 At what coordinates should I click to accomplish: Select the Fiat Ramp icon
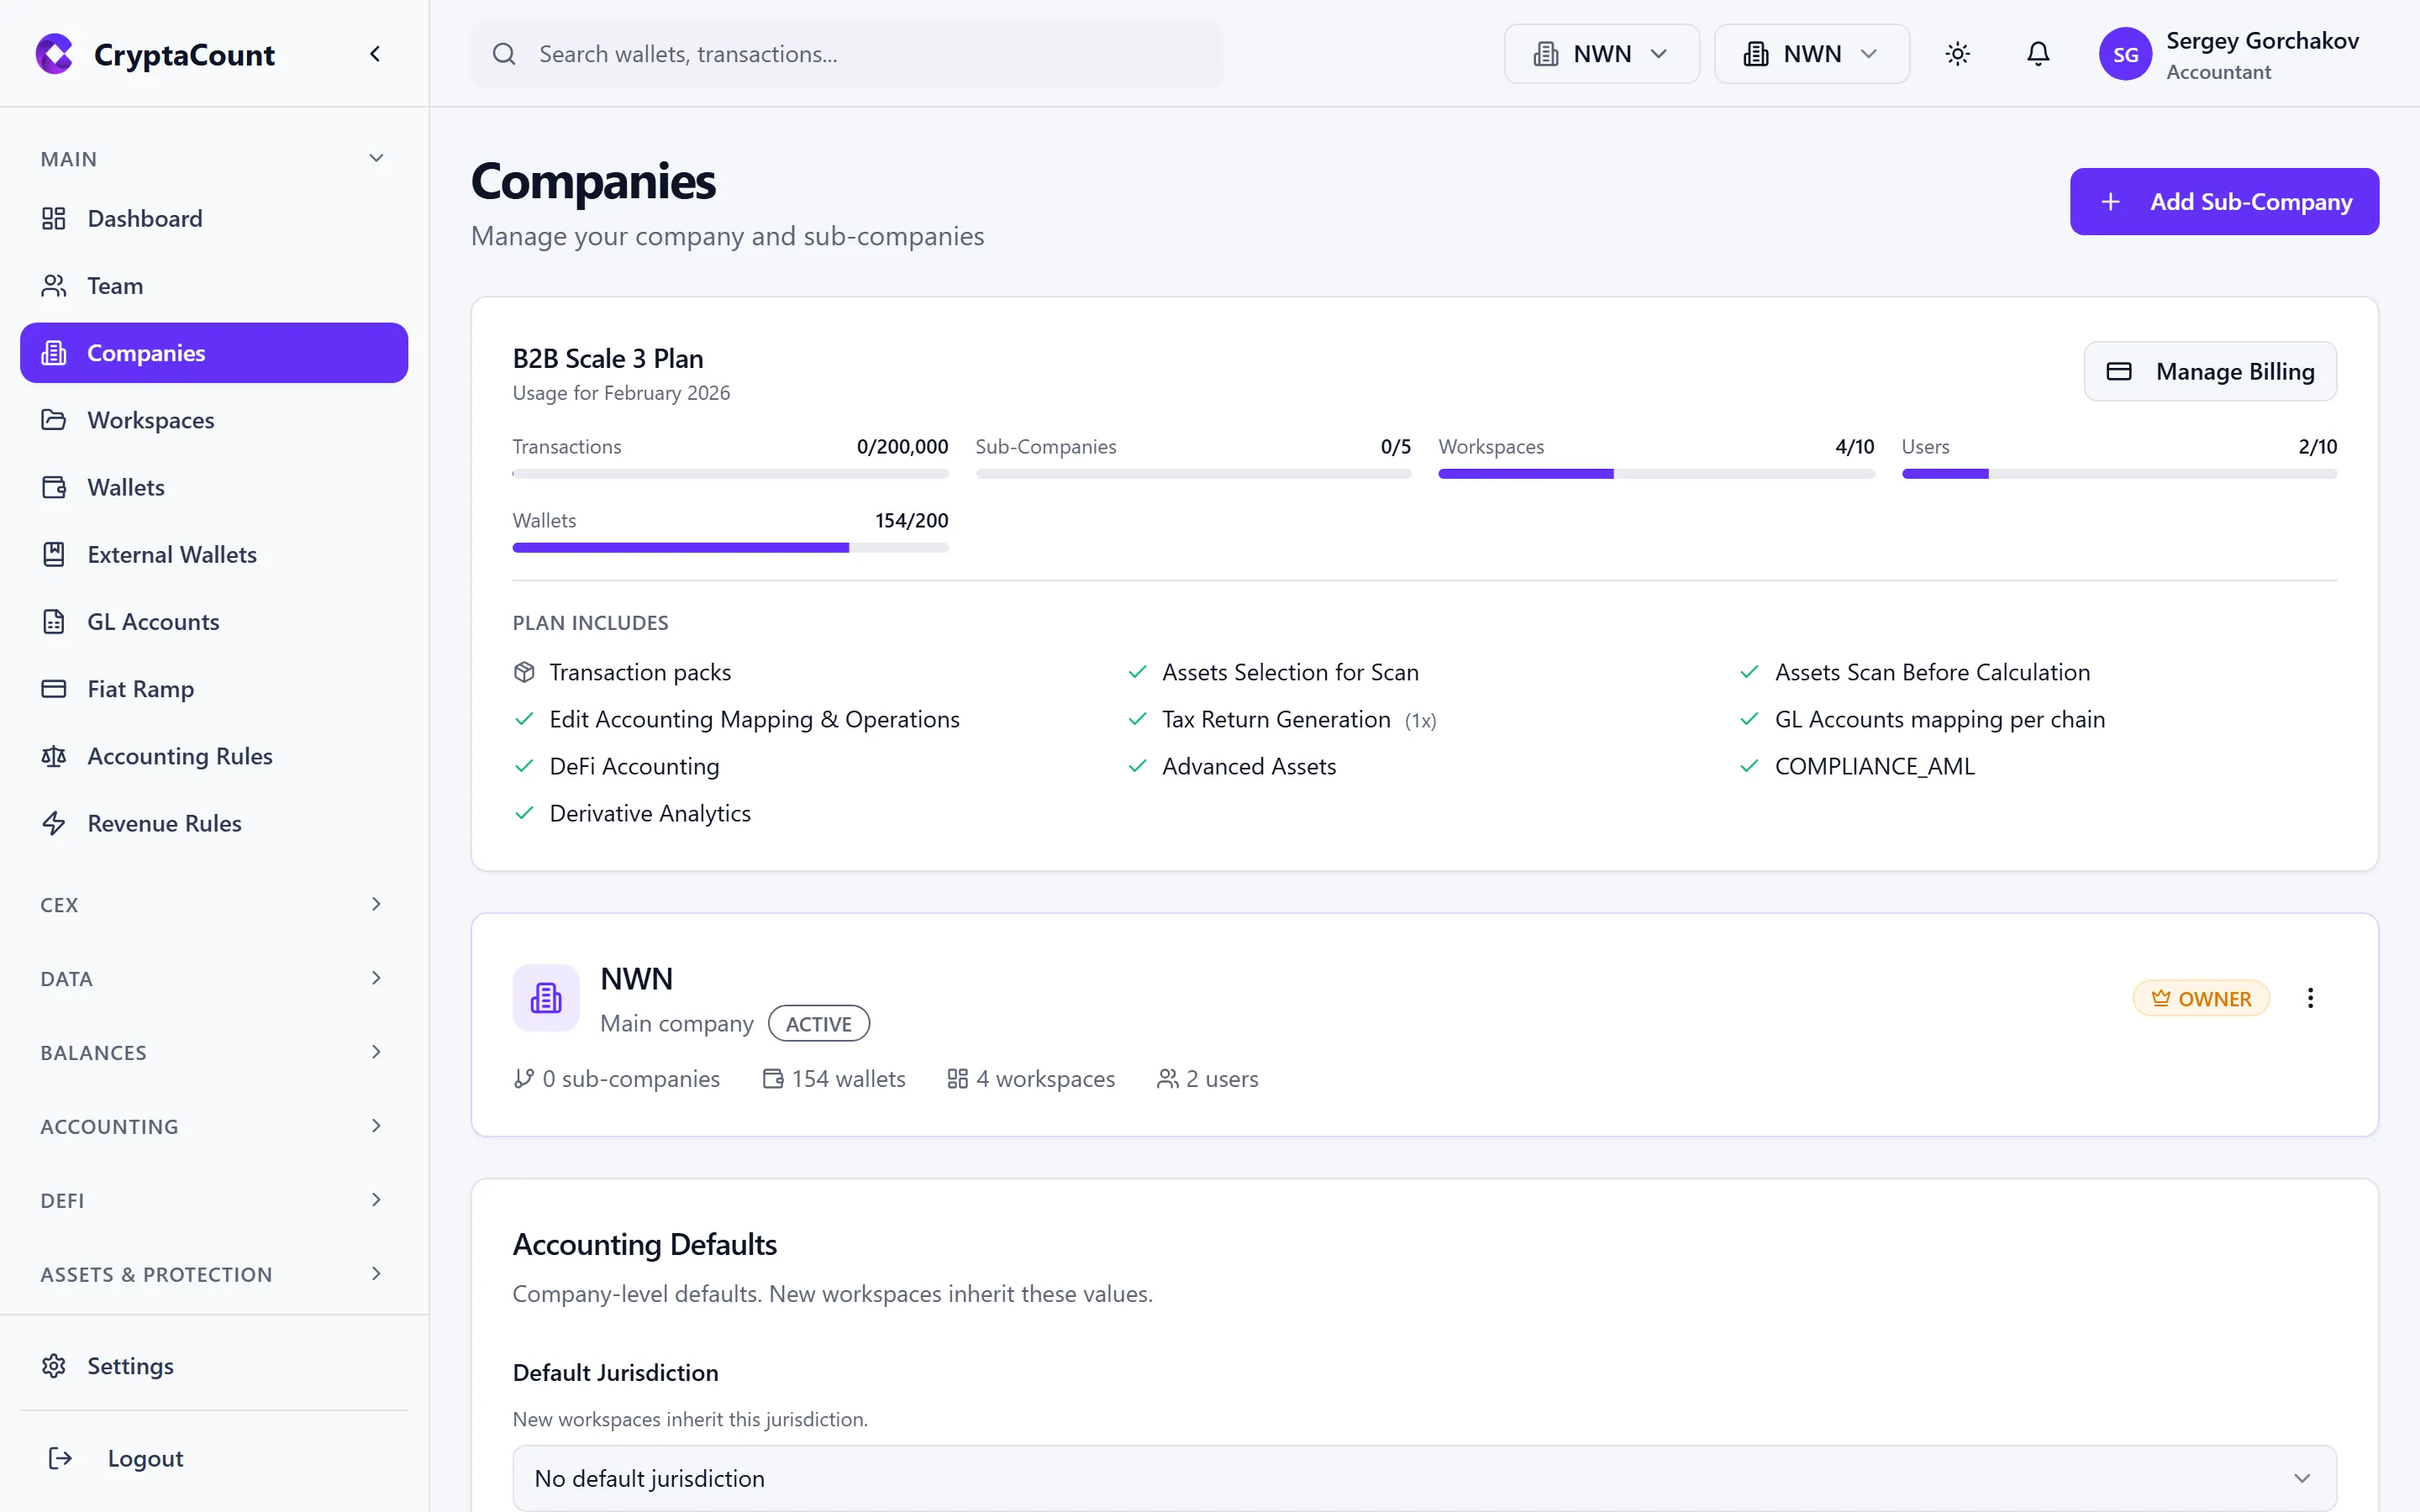(x=54, y=688)
